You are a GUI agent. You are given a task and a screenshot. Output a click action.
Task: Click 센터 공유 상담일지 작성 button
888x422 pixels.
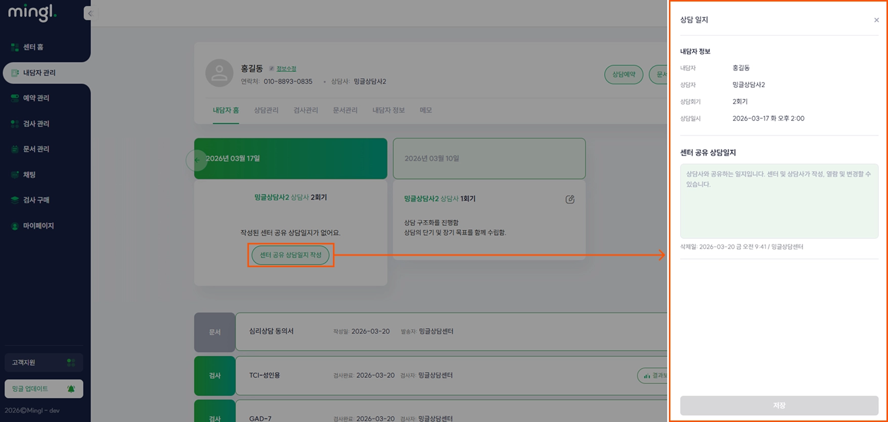click(290, 255)
